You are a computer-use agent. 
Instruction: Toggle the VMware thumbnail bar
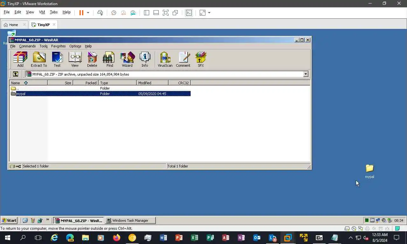[x=156, y=13]
